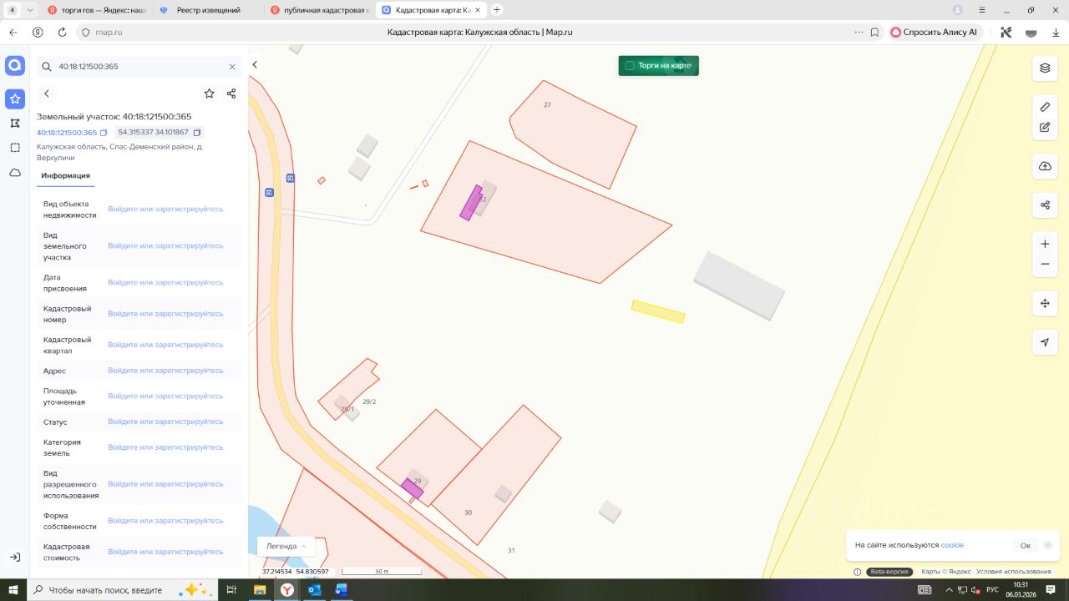The height and width of the screenshot is (601, 1069).
Task: Open the address bar three-dots menu
Action: (859, 33)
